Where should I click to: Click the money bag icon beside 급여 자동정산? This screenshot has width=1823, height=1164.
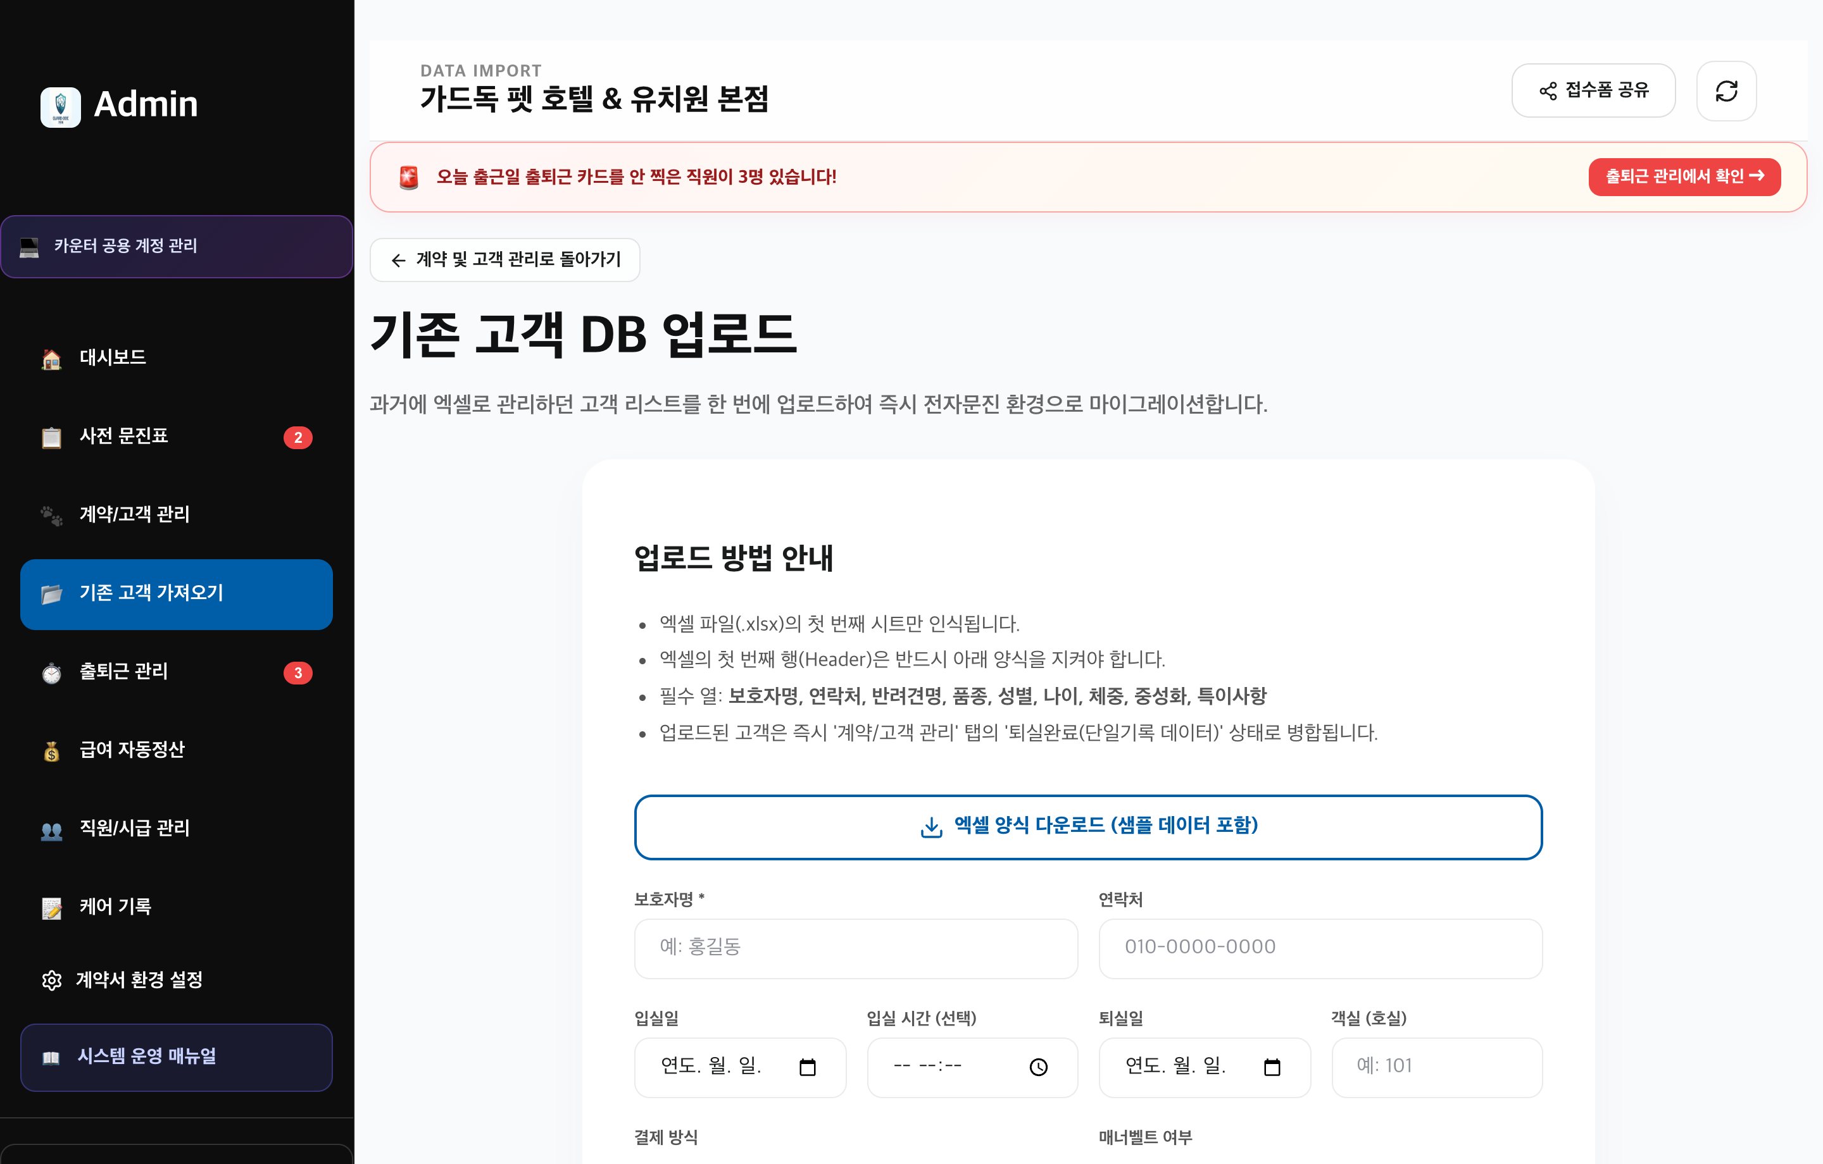51,752
